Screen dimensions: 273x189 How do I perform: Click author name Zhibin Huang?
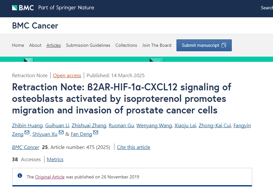pos(27,126)
